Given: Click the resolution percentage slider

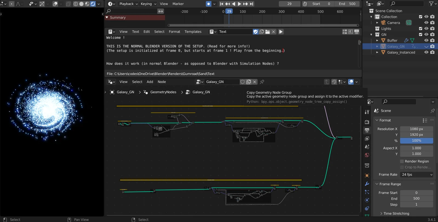Looking at the screenshot, I should pyautogui.click(x=416, y=141).
